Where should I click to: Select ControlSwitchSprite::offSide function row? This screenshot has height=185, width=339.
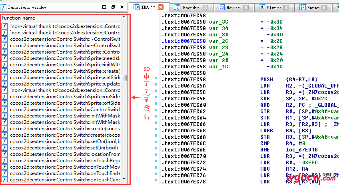point(61,103)
